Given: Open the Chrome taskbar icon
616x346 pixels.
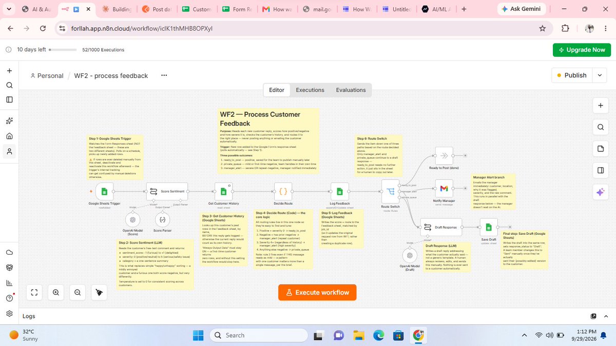Looking at the screenshot, I should click(418, 335).
